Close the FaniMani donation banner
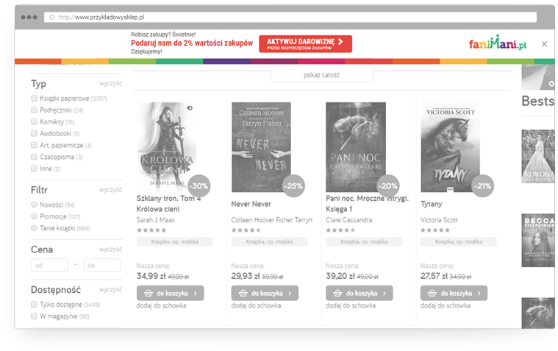Image resolution: width=558 pixels, height=351 pixels. click(544, 44)
